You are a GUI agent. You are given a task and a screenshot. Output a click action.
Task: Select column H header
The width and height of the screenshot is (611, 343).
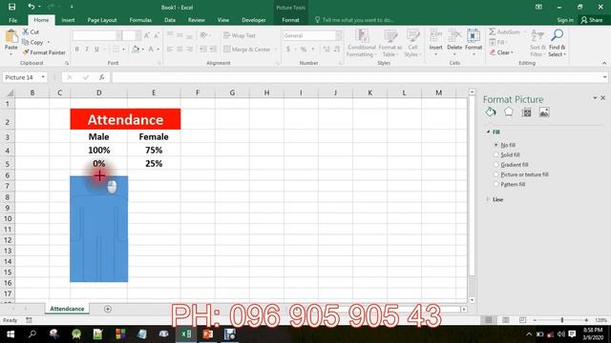pos(266,92)
